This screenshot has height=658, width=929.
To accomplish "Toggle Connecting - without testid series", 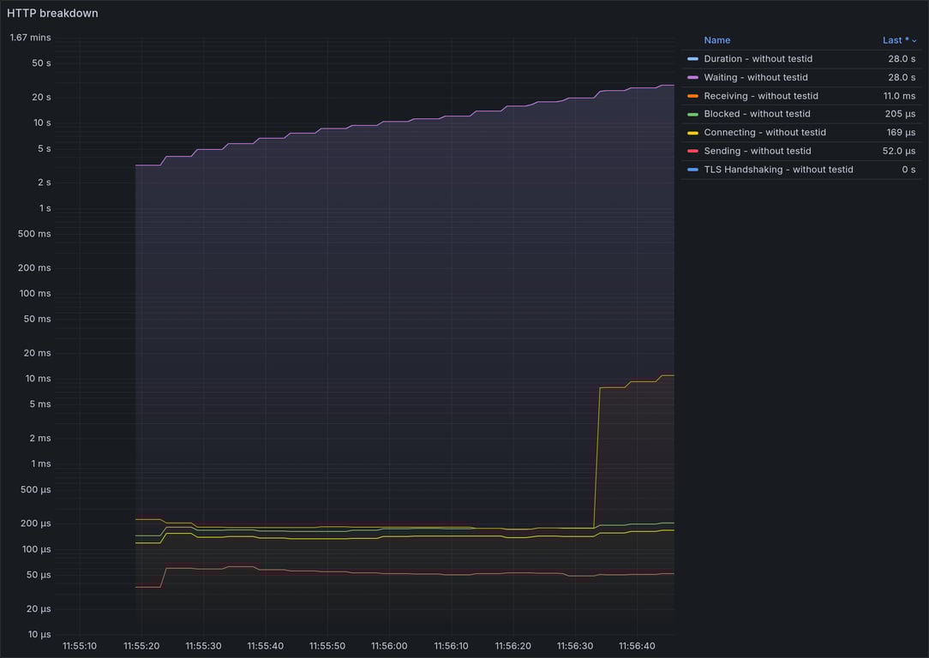I will click(764, 132).
